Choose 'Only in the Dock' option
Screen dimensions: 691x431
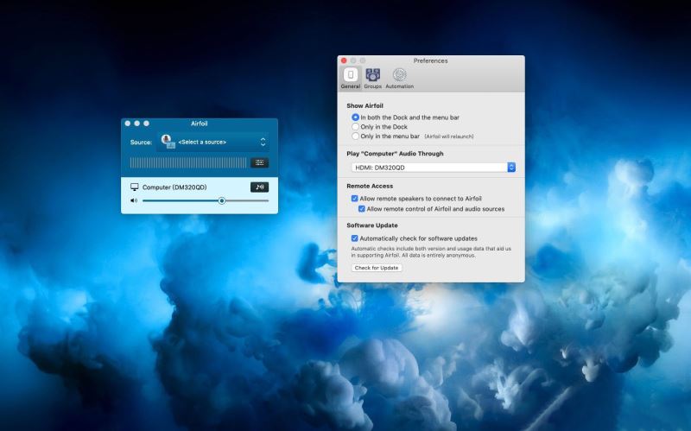click(355, 126)
